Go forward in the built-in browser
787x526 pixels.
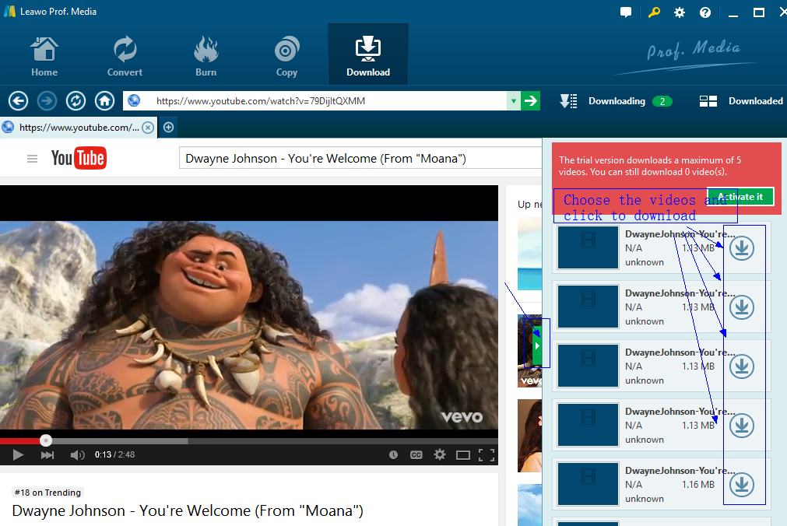click(47, 101)
